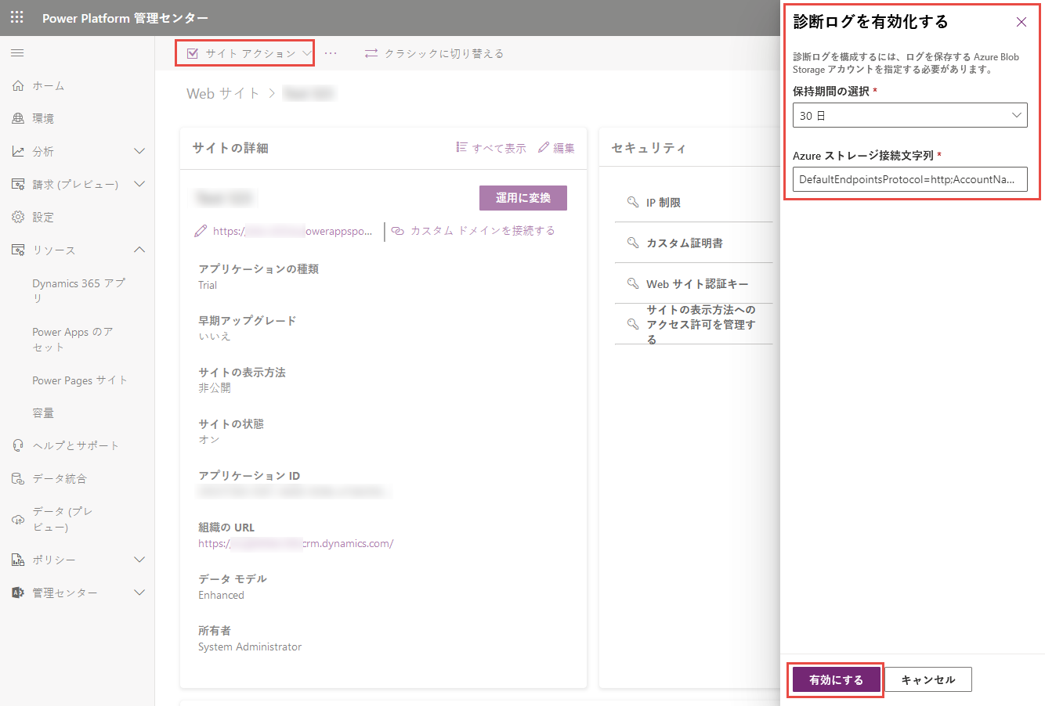The height and width of the screenshot is (706, 1045).
Task: Click the ポリシー policy icon
Action: (x=18, y=560)
